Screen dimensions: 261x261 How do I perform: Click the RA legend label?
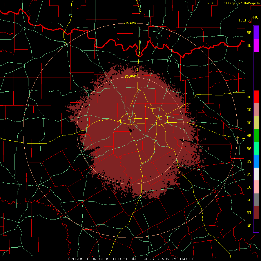[x=249, y=149]
